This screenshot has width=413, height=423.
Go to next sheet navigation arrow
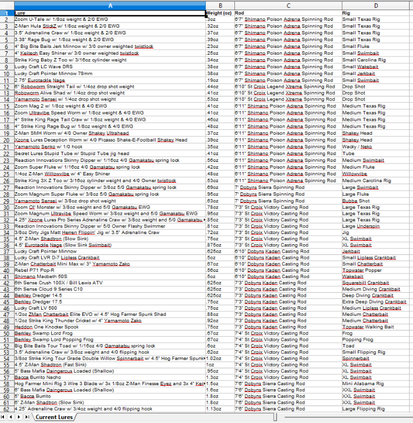(19, 417)
